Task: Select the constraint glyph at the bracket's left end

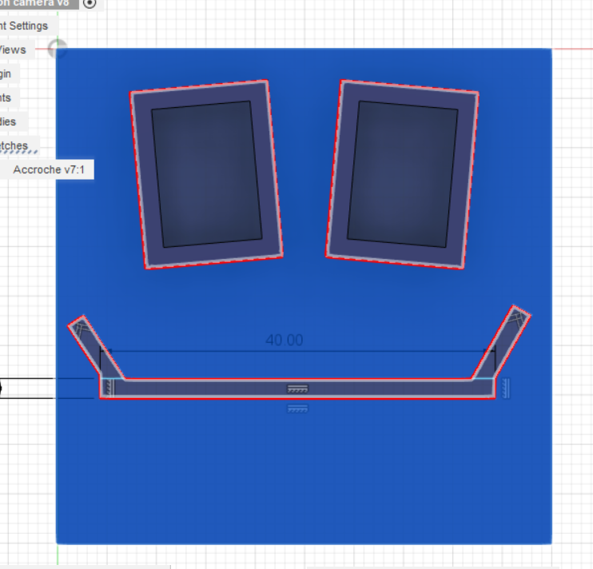Action: pyautogui.click(x=109, y=388)
